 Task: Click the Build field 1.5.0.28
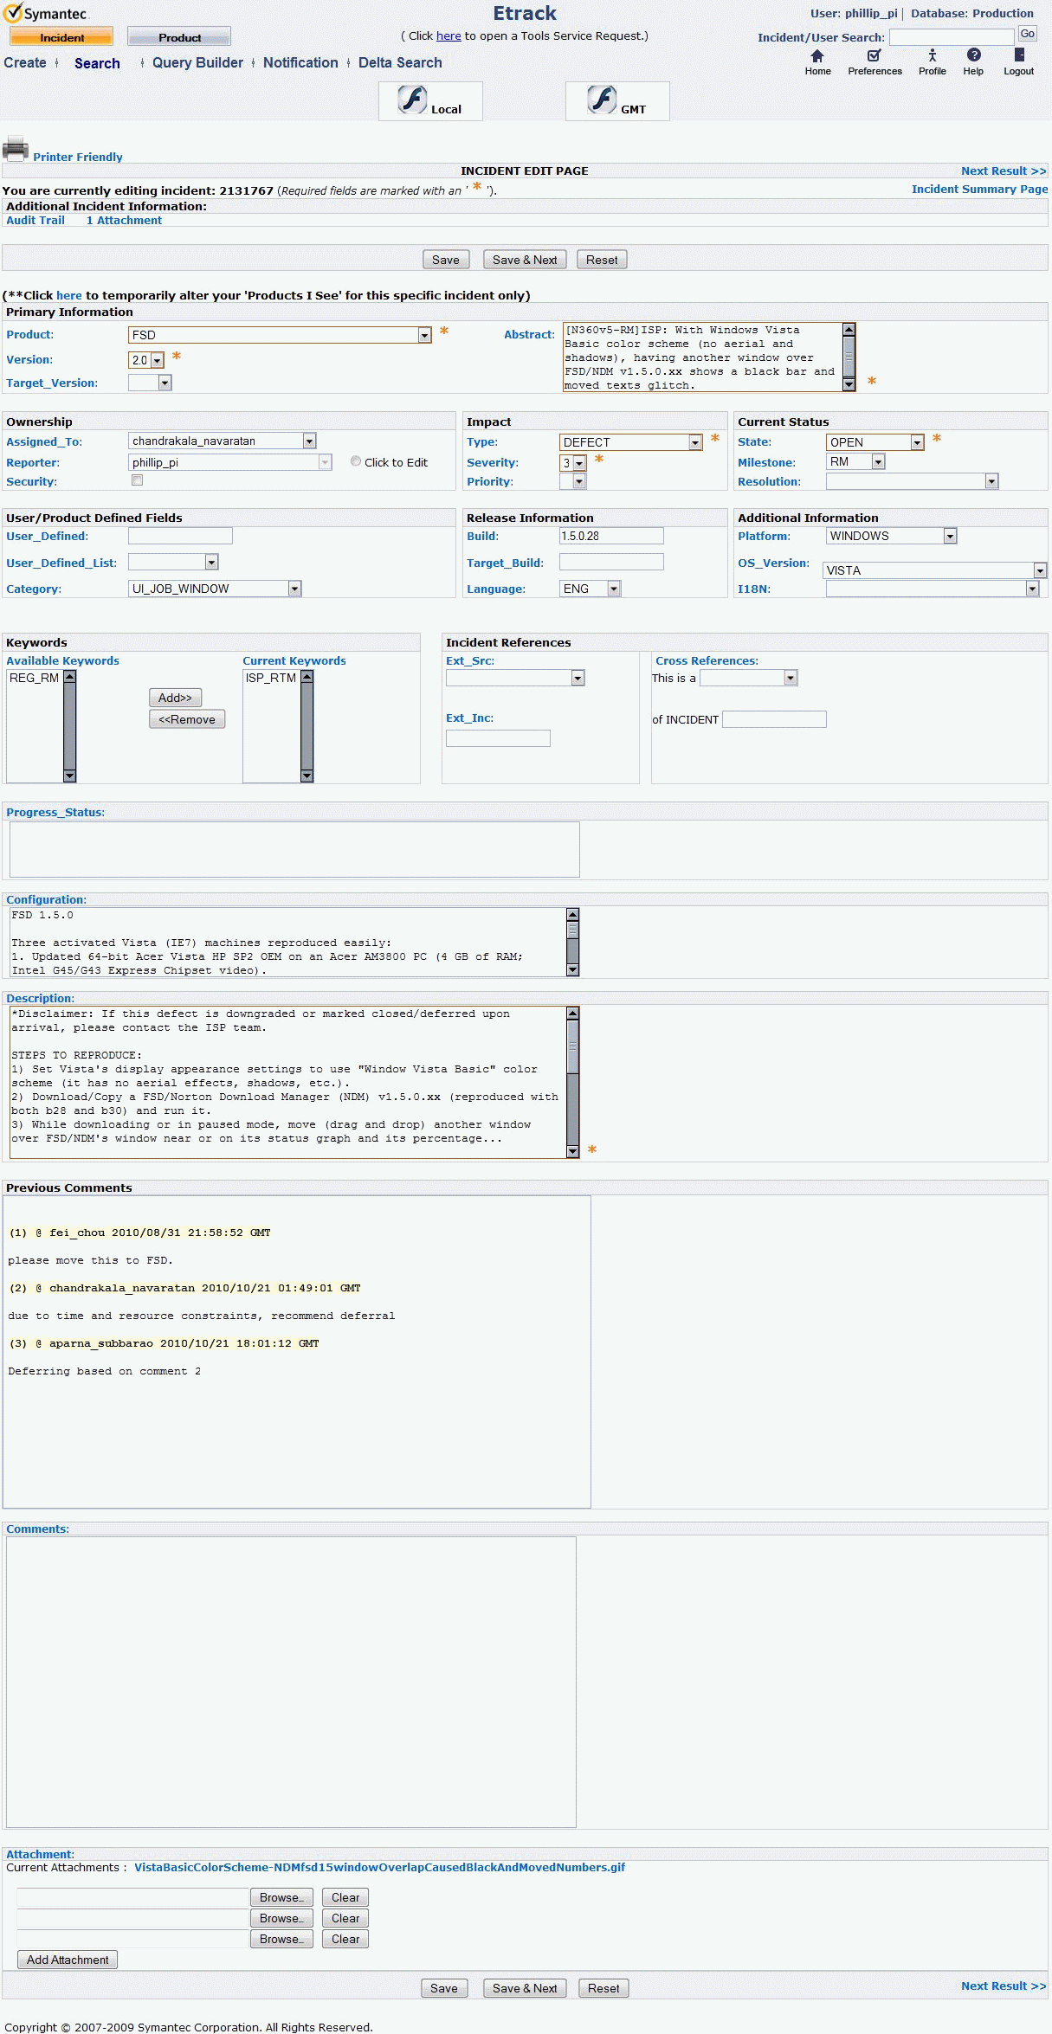611,536
